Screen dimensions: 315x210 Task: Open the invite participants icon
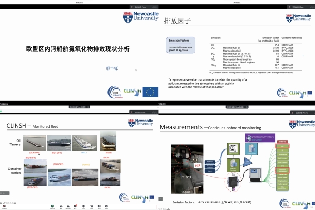click(x=61, y=206)
